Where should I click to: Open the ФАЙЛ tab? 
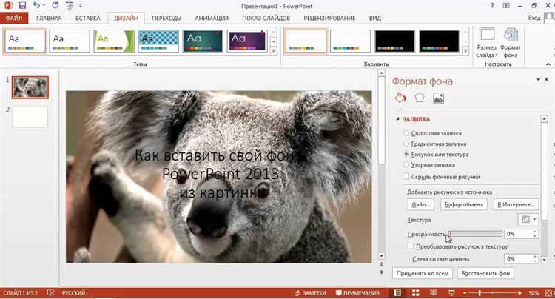click(x=14, y=18)
